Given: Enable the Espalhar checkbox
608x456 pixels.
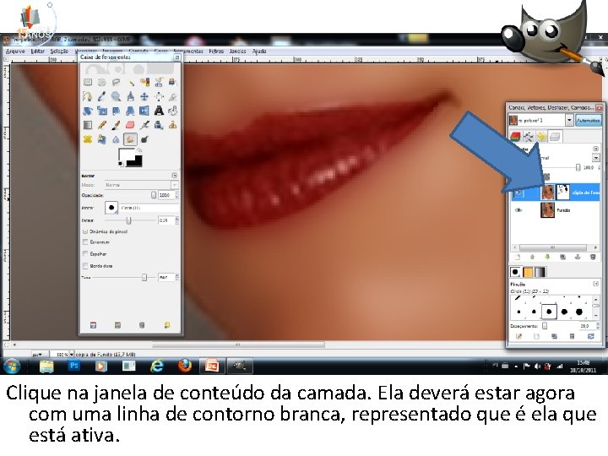Looking at the screenshot, I should coord(85,253).
